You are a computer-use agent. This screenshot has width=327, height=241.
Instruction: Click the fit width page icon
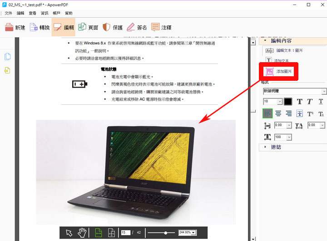coord(99,233)
